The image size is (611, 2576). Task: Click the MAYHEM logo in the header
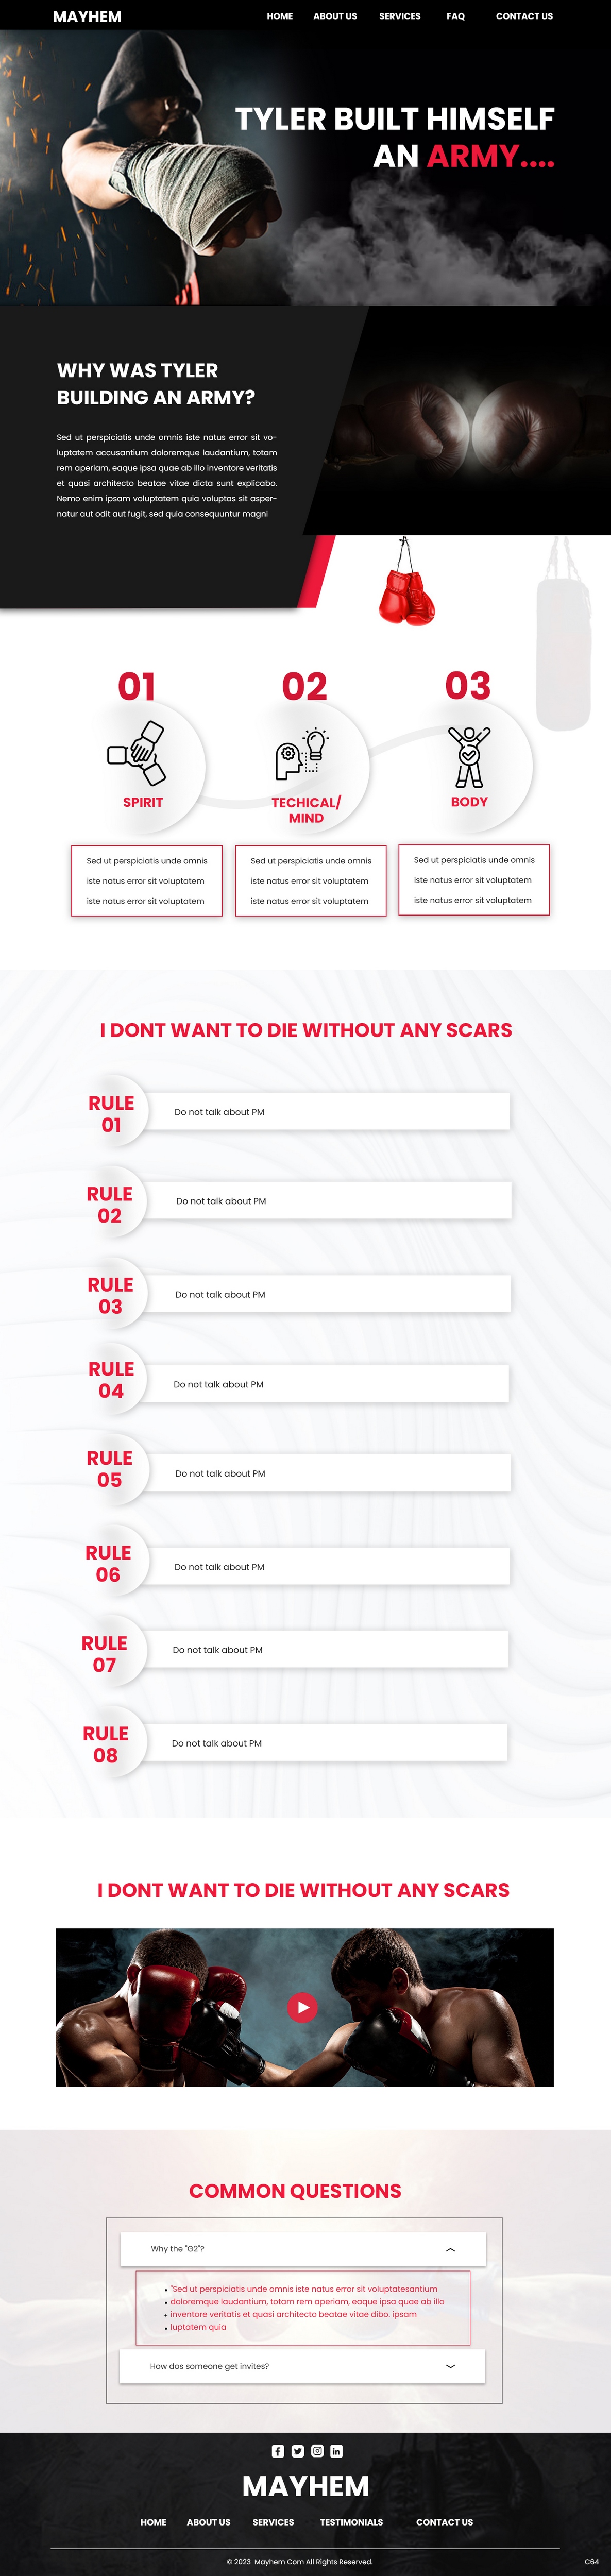coord(87,17)
